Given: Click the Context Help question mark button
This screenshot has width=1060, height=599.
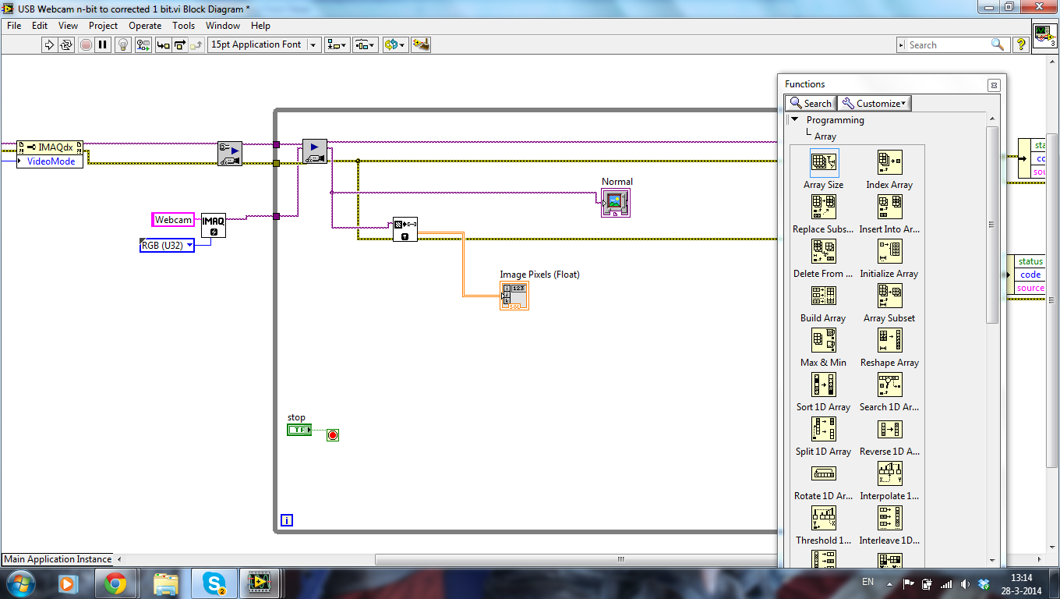Looking at the screenshot, I should pyautogui.click(x=1020, y=45).
